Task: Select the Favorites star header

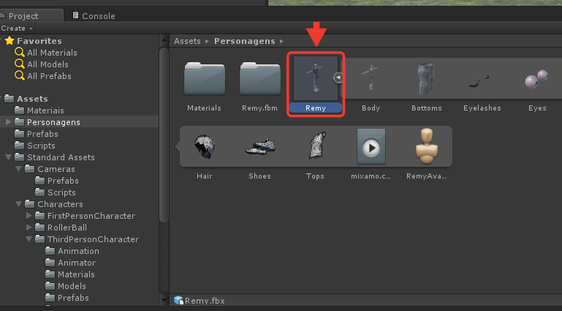Action: coord(34,41)
